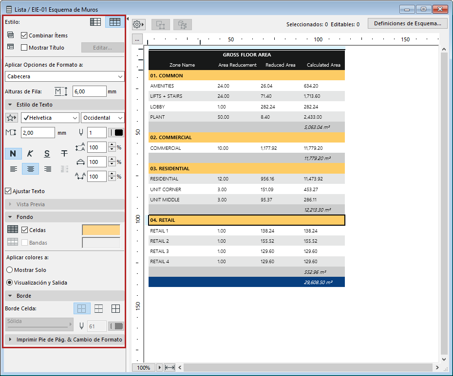Image resolution: width=453 pixels, height=376 pixels.
Task: Toggle italic text style icon
Action: (30, 154)
